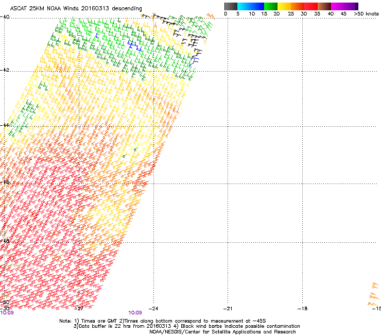Viewport: 381px width, 335px height.
Task: Select the red 30–35 knots legend color
Action: pyautogui.click(x=311, y=6)
